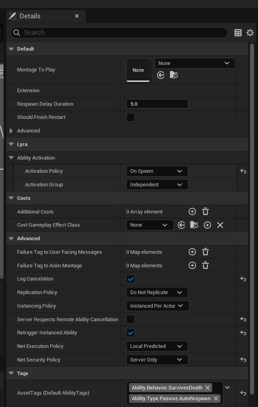This screenshot has width=258, height=407.
Task: Uncheck the Log Cancelation checkbox
Action: pyautogui.click(x=131, y=279)
